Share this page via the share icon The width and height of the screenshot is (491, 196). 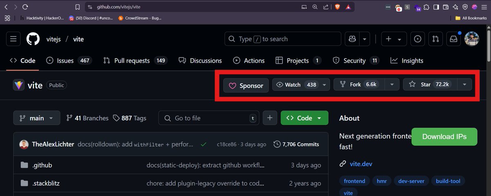pyautogui.click(x=326, y=7)
